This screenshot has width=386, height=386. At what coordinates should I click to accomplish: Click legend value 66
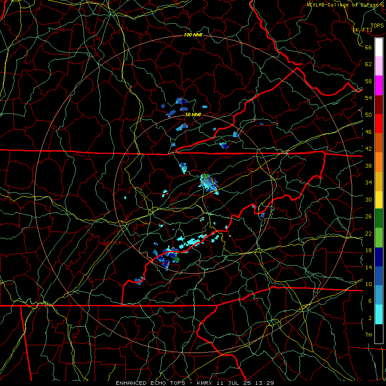point(368,47)
